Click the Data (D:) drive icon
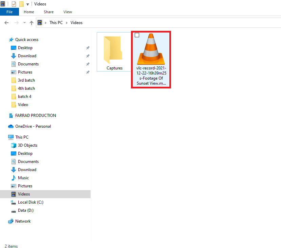Screen dimensions: 281x248 click(14, 211)
